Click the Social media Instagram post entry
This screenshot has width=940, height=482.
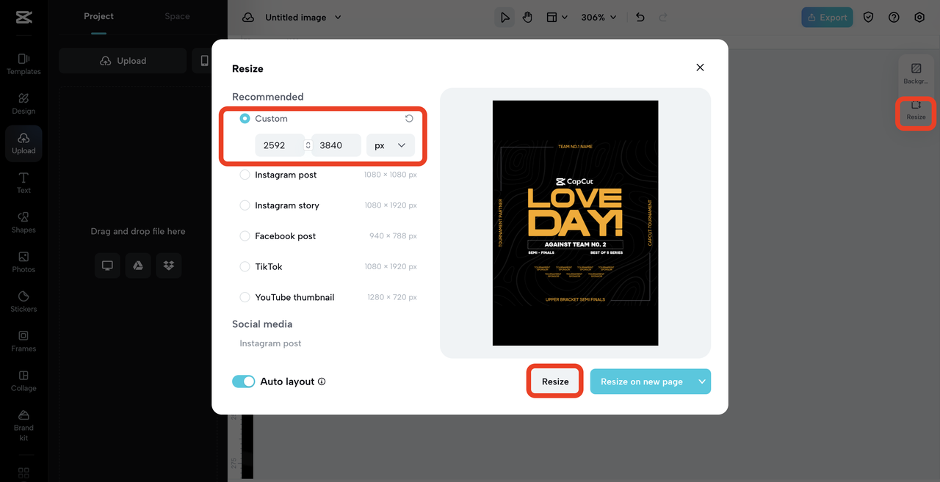[270, 343]
